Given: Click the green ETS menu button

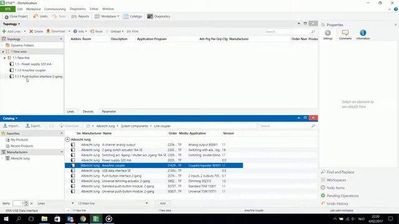Looking at the screenshot, I should 7,9.
